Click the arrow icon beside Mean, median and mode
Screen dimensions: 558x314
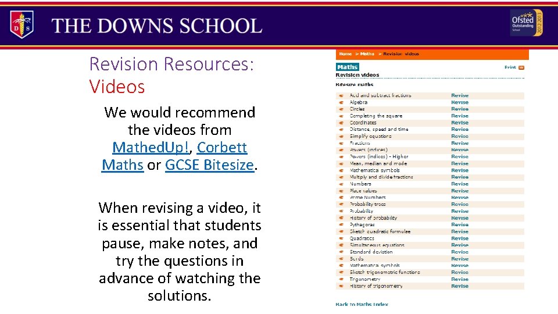coord(341,164)
